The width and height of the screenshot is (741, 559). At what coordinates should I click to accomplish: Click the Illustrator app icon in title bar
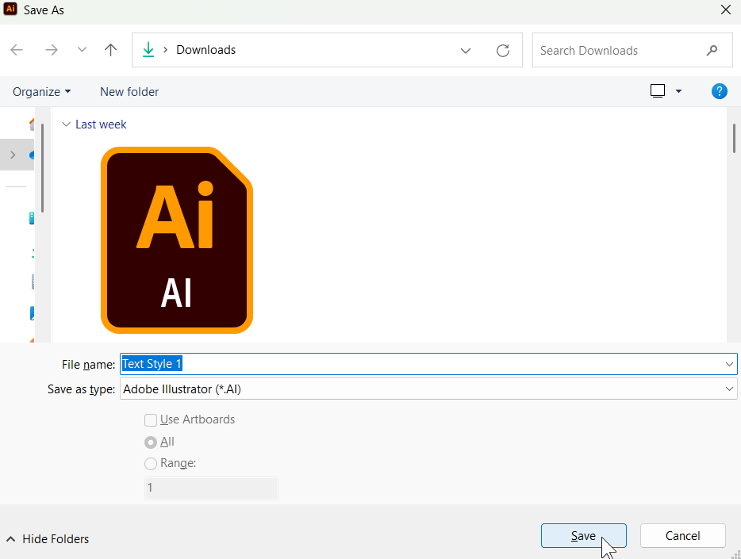coord(10,9)
